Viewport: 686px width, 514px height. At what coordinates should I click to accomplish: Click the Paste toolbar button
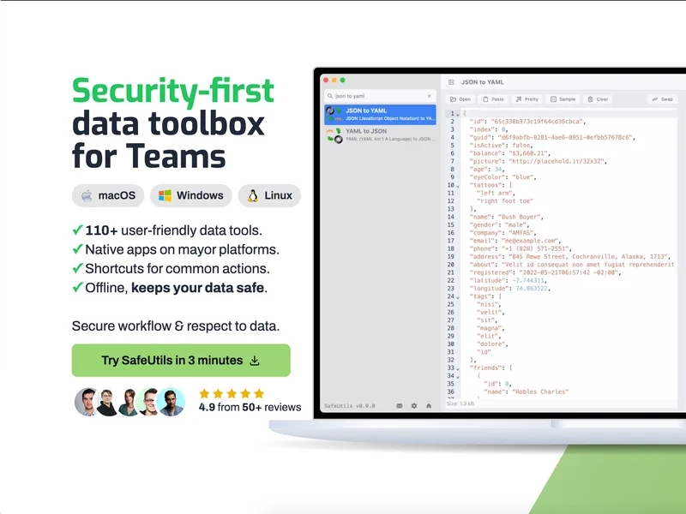coord(494,99)
